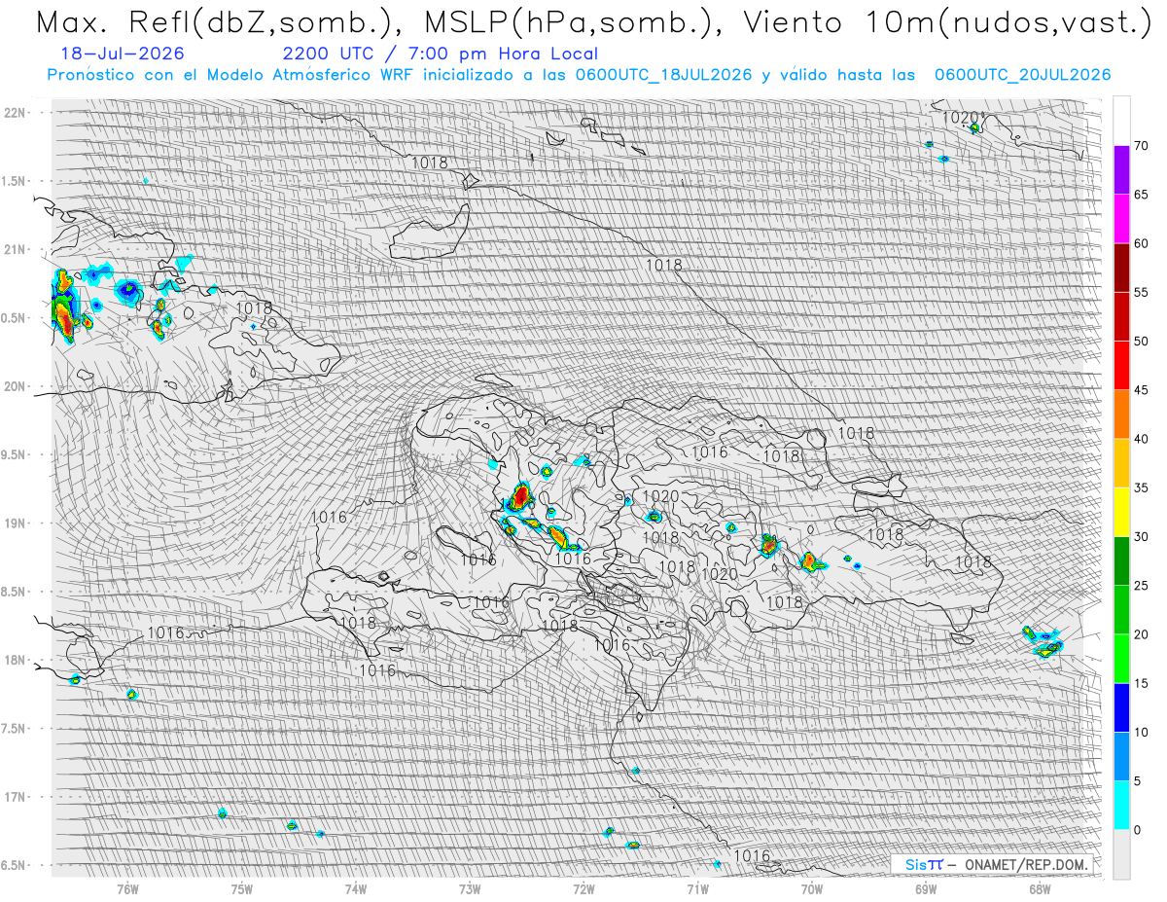Click the '17N' latitude label
This screenshot has width=1167, height=902.
click(14, 797)
